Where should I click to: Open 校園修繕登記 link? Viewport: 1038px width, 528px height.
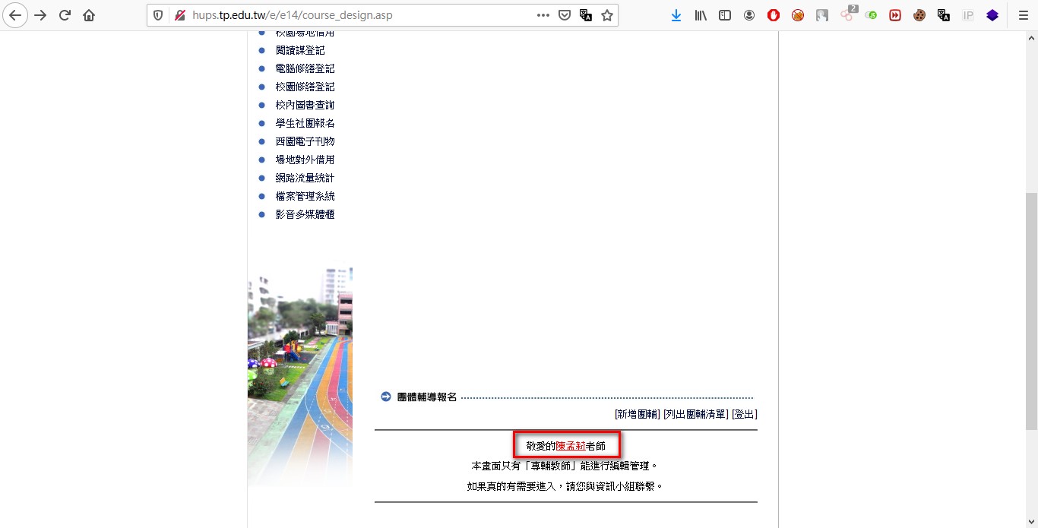305,87
